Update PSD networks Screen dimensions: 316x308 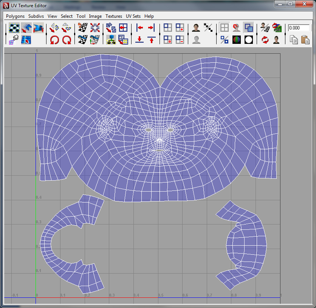click(277, 27)
